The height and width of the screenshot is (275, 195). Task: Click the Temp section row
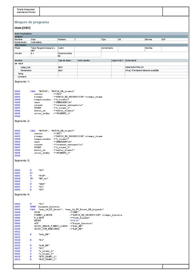pyautogui.click(x=20, y=74)
